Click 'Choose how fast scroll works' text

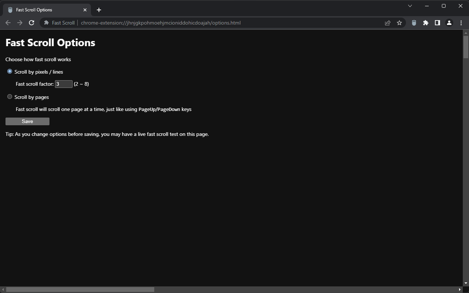coord(38,59)
